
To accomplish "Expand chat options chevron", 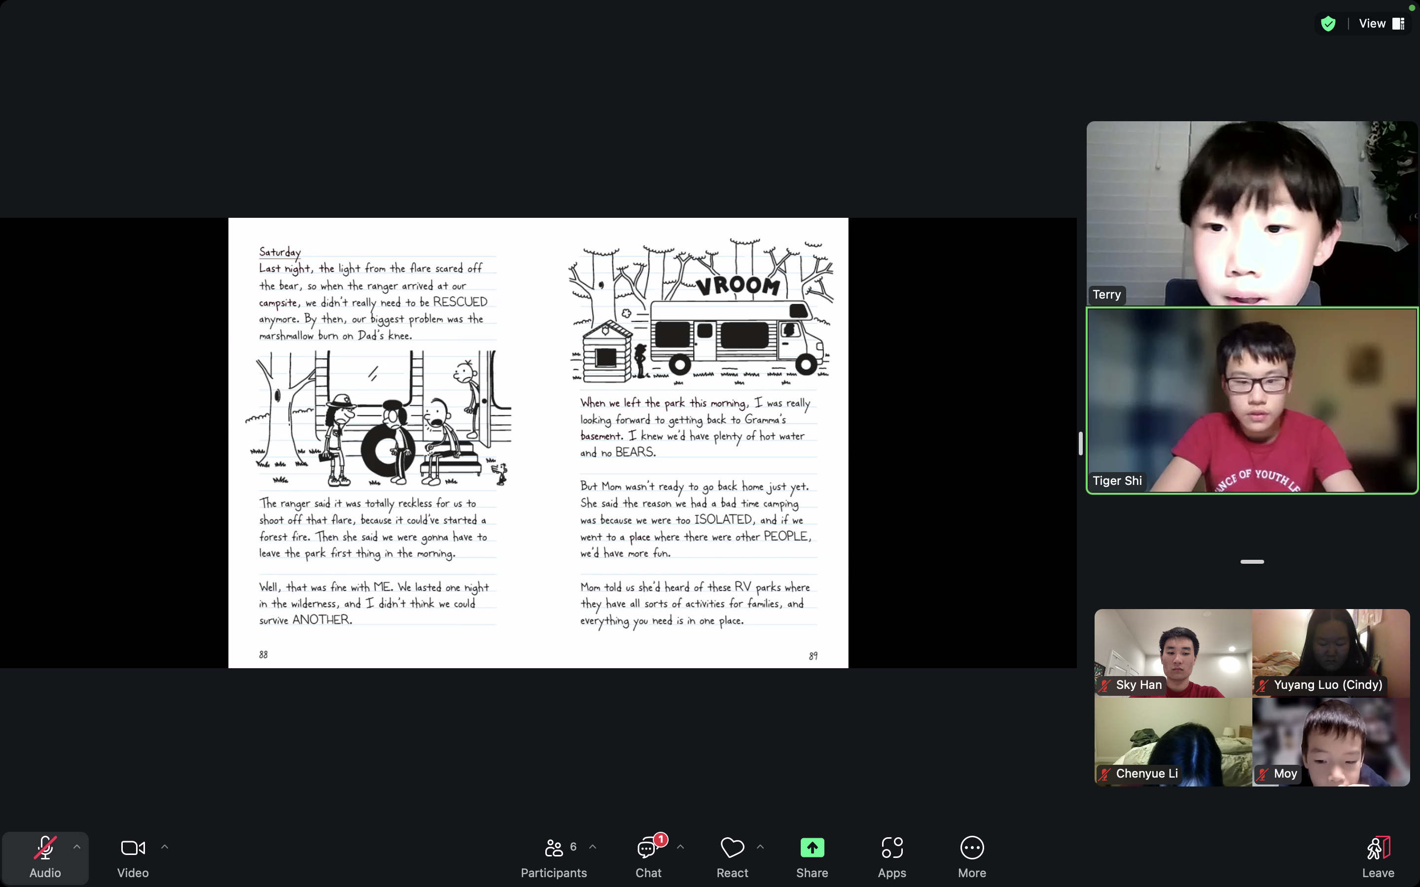I will [x=680, y=847].
